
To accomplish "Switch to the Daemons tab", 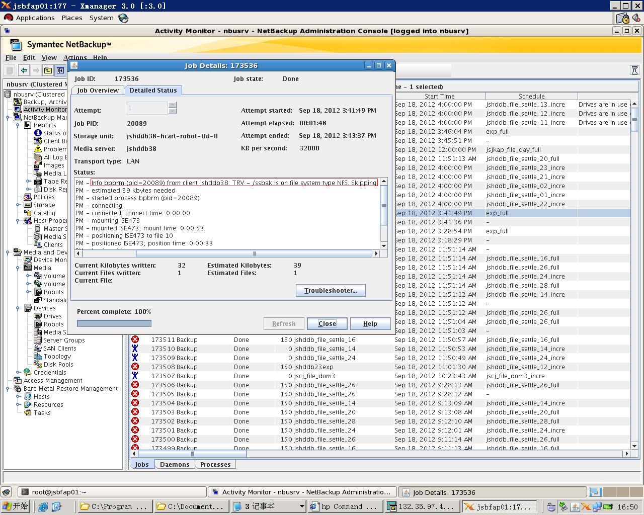I will pos(175,464).
